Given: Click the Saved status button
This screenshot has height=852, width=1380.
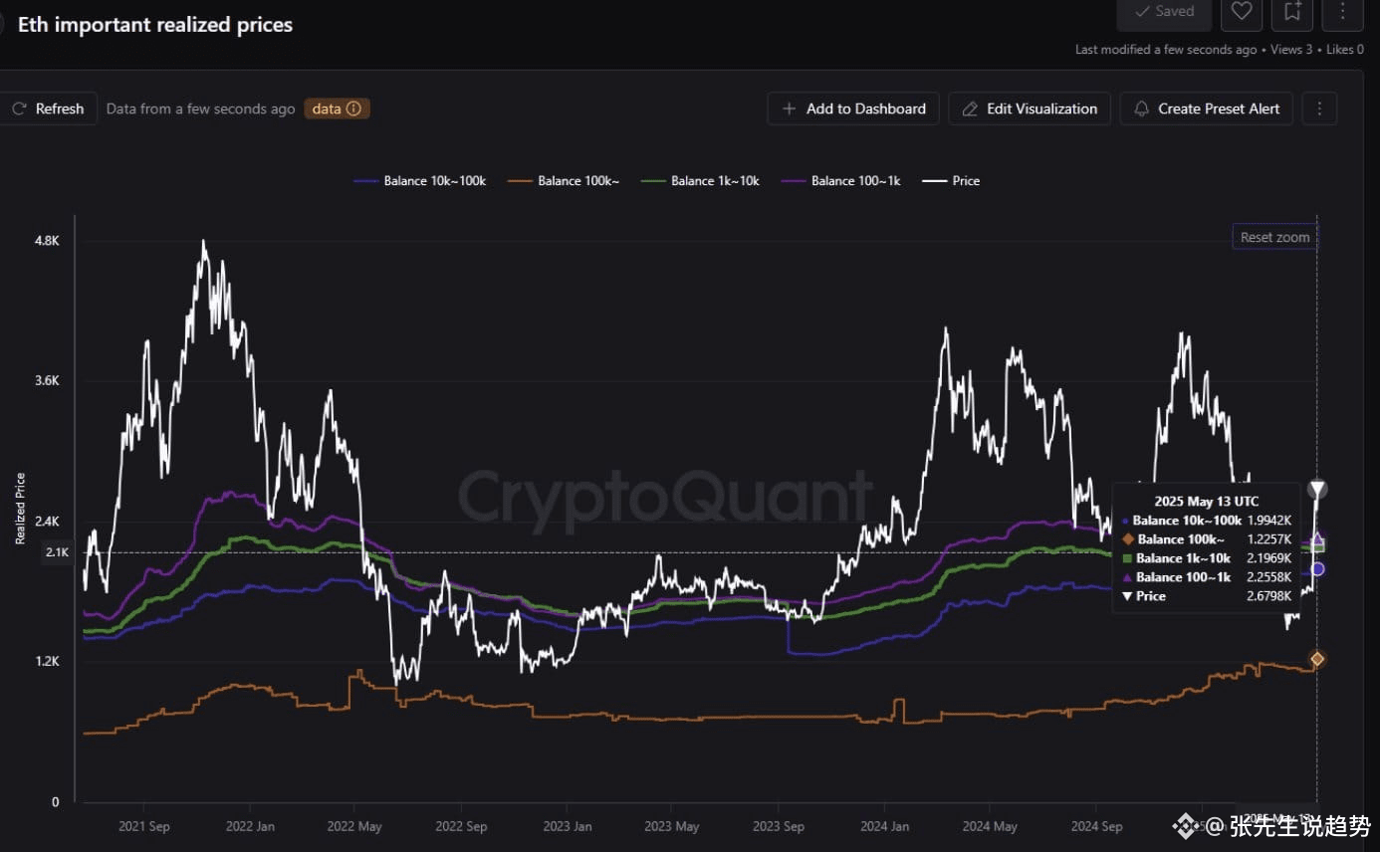Looking at the screenshot, I should pyautogui.click(x=1164, y=10).
